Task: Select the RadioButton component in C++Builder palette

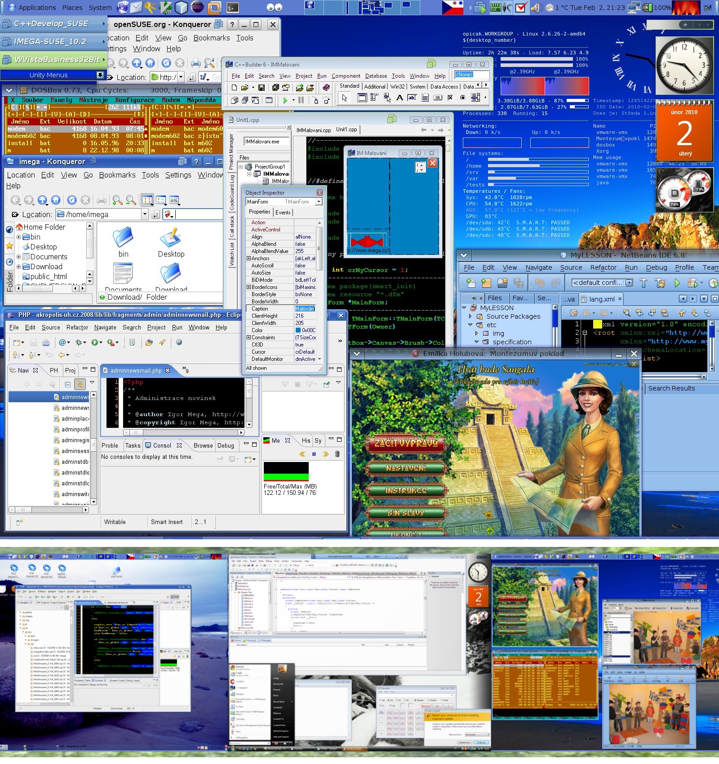Action: (x=462, y=98)
